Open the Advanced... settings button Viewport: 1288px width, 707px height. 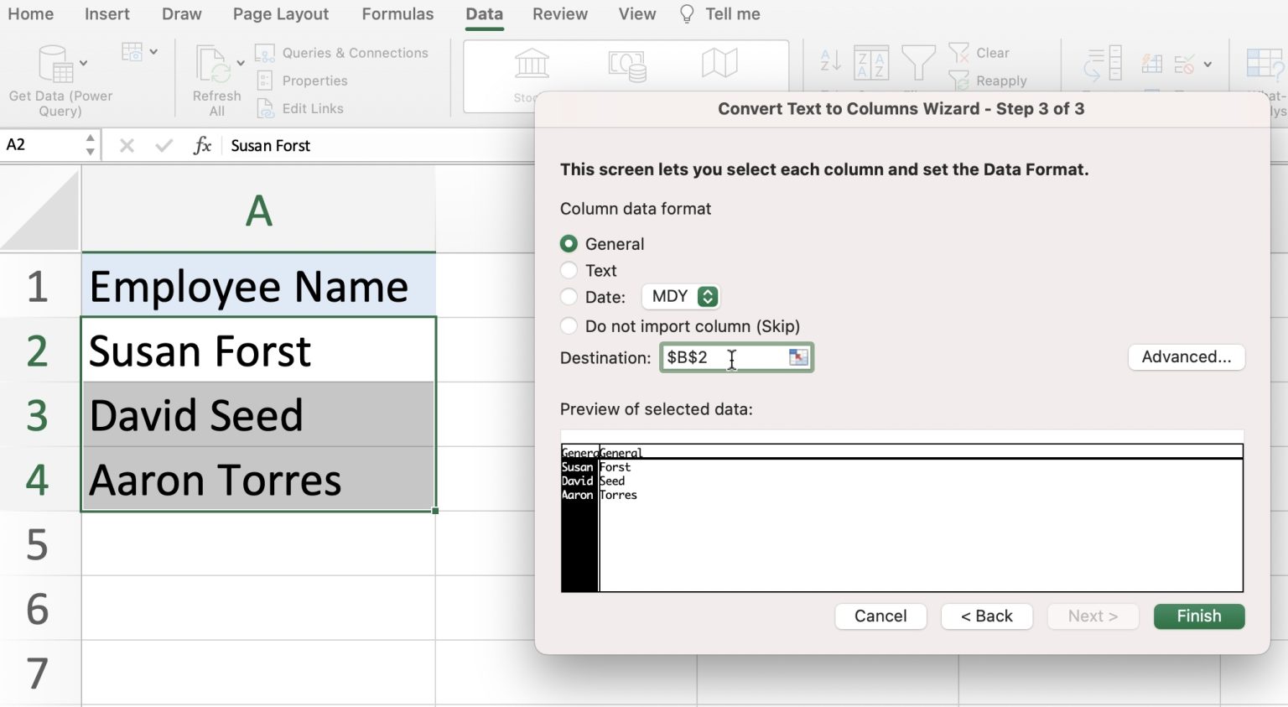click(1187, 357)
